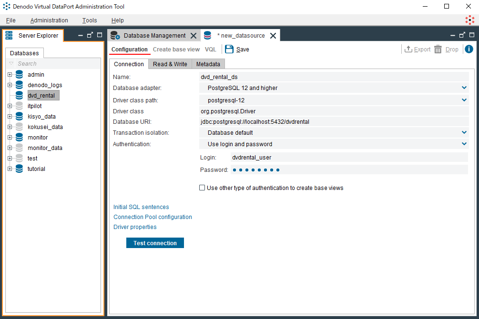Open the Database adapter dropdown
479x319 pixels.
pyautogui.click(x=464, y=88)
